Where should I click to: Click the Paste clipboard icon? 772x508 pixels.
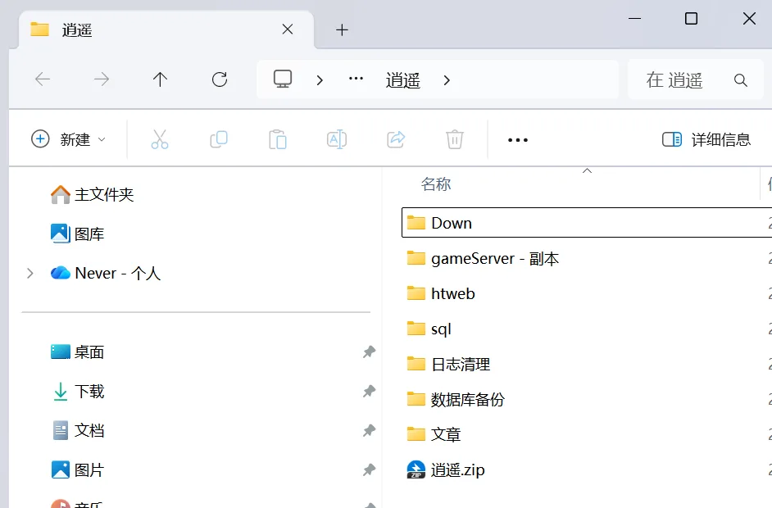coord(278,139)
